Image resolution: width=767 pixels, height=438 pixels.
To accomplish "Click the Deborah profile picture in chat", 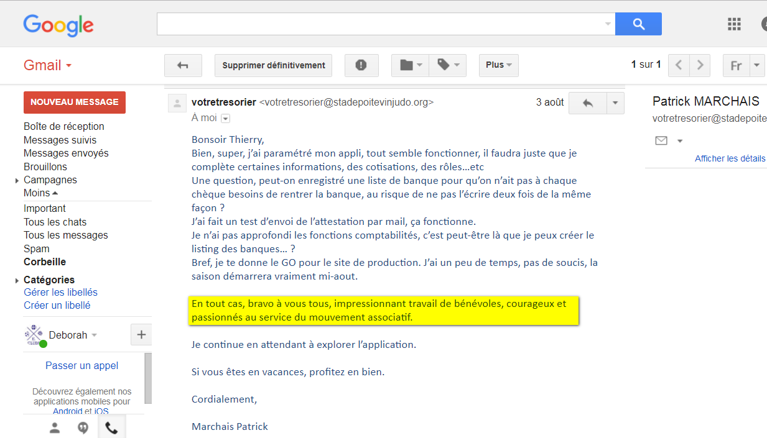I will pos(35,335).
